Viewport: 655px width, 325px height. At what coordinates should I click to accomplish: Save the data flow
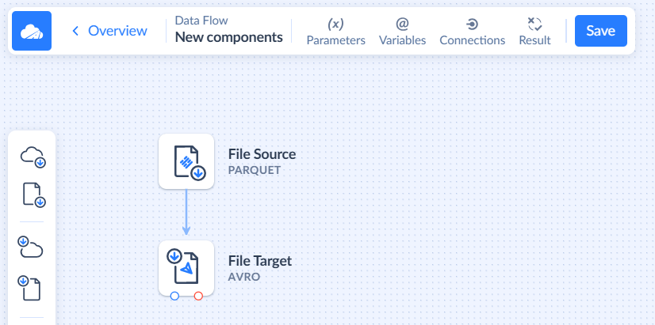pos(601,31)
